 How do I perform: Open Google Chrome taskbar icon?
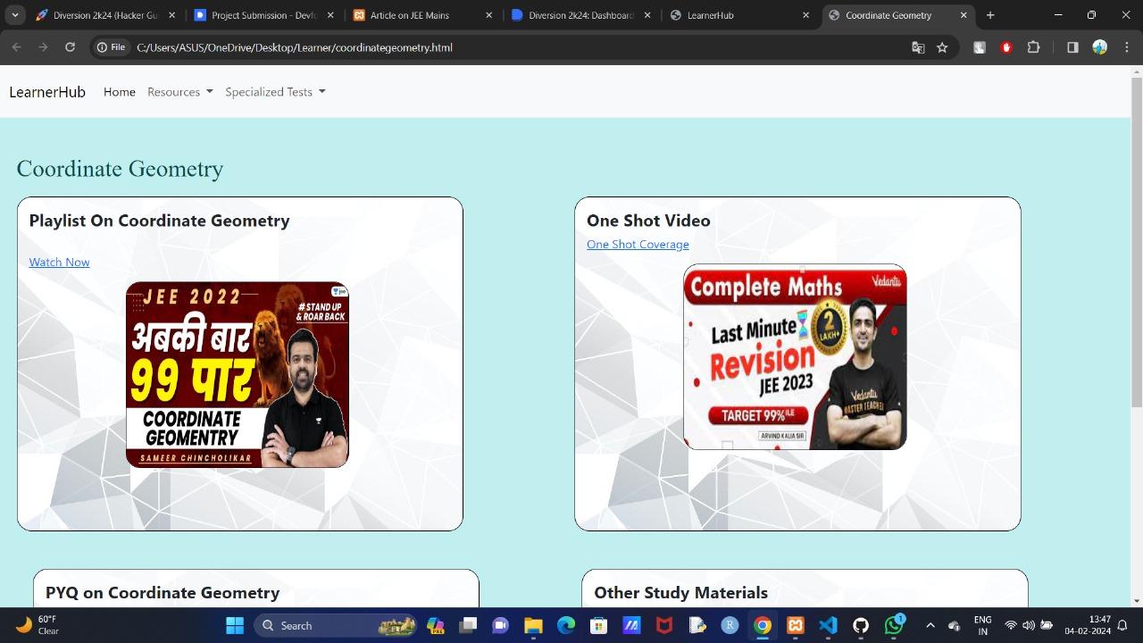[x=763, y=625]
